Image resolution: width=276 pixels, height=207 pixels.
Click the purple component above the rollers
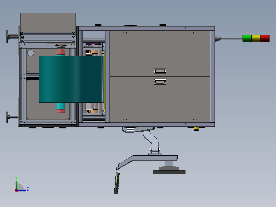(x=93, y=44)
